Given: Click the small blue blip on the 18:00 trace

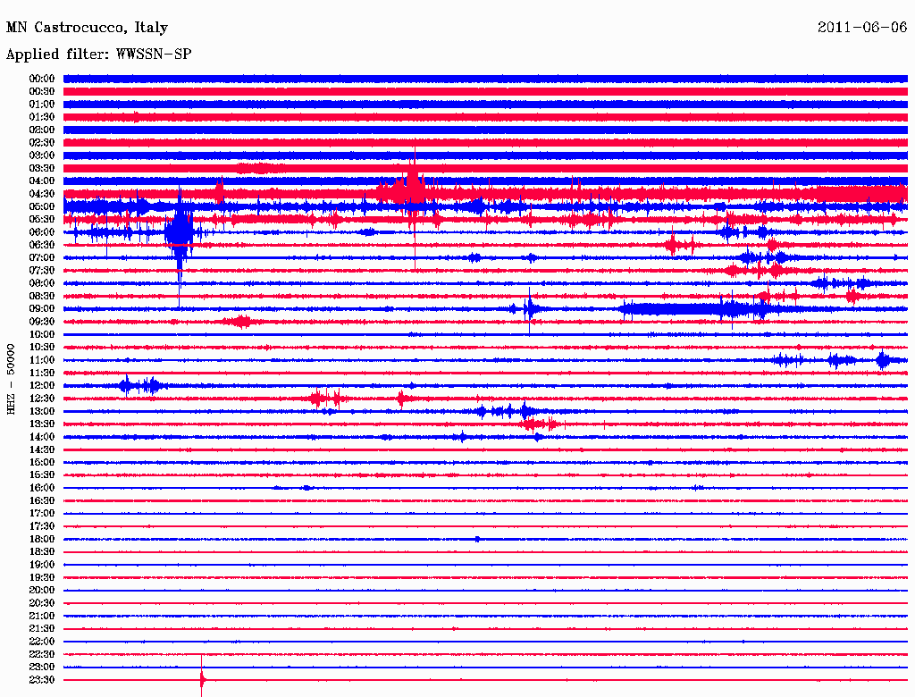Looking at the screenshot, I should (x=477, y=539).
